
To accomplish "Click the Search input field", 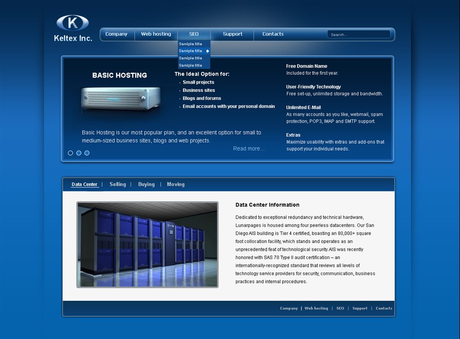I will 358,34.
